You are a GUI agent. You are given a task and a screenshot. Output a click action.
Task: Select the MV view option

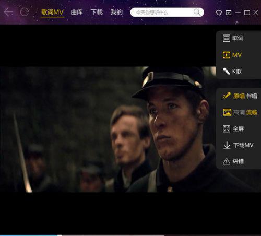pyautogui.click(x=237, y=55)
